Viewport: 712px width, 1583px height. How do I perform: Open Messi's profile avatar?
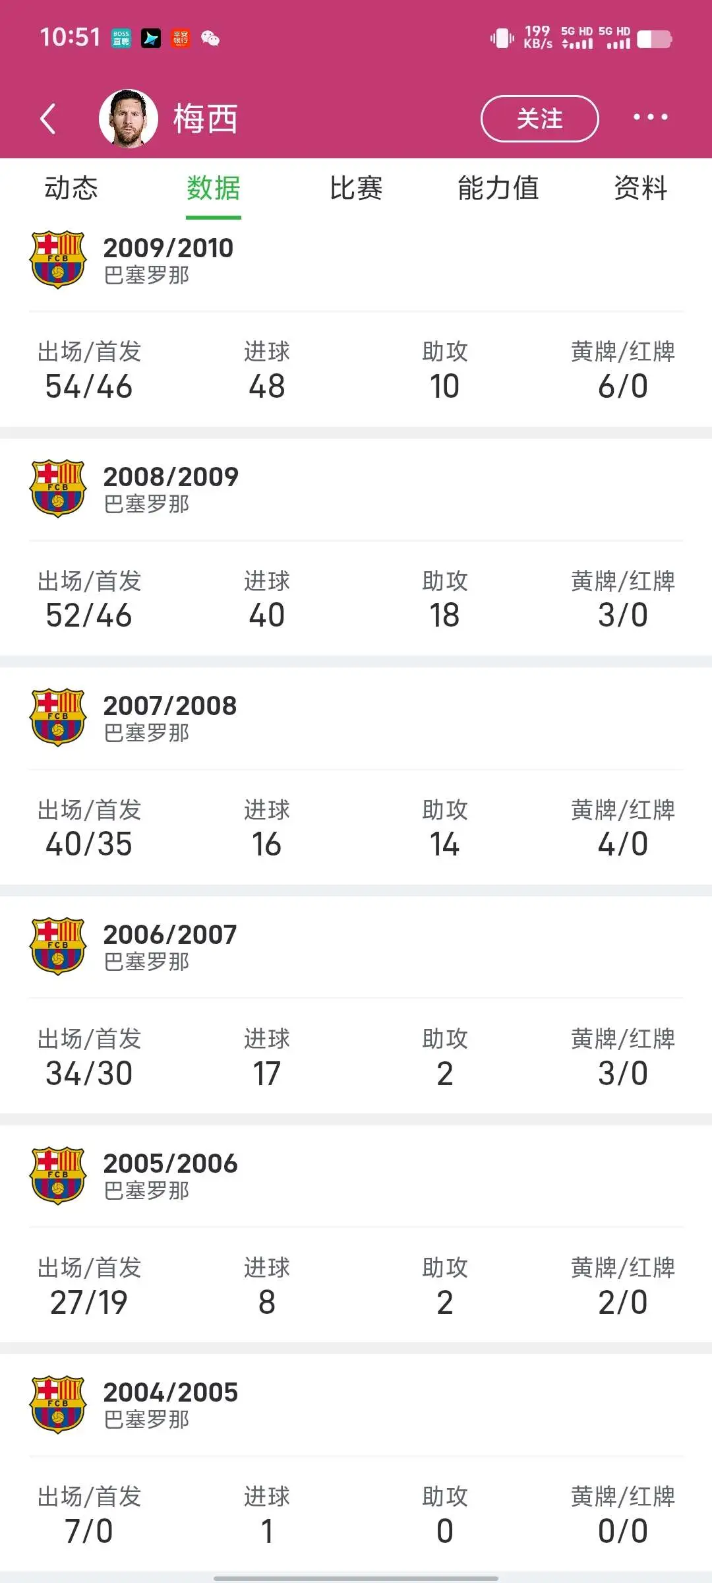pyautogui.click(x=129, y=119)
